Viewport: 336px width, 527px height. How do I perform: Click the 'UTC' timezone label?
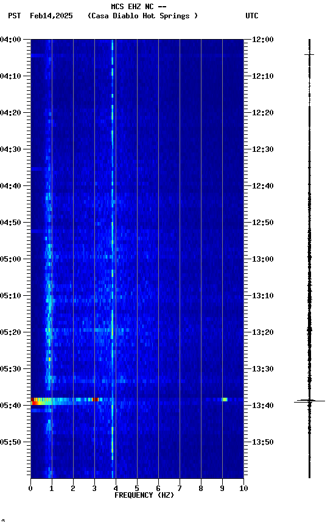click(252, 16)
